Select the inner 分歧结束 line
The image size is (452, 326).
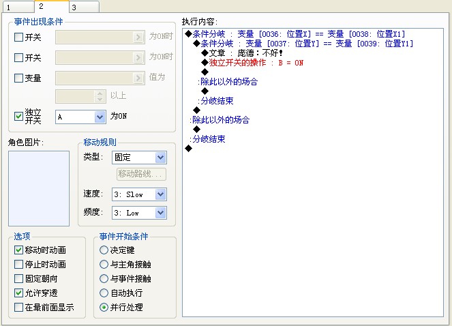coord(215,101)
